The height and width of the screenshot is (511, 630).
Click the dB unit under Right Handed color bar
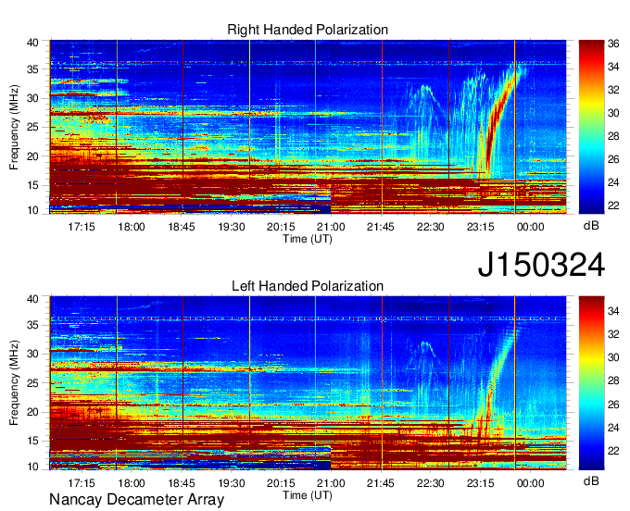tap(591, 226)
